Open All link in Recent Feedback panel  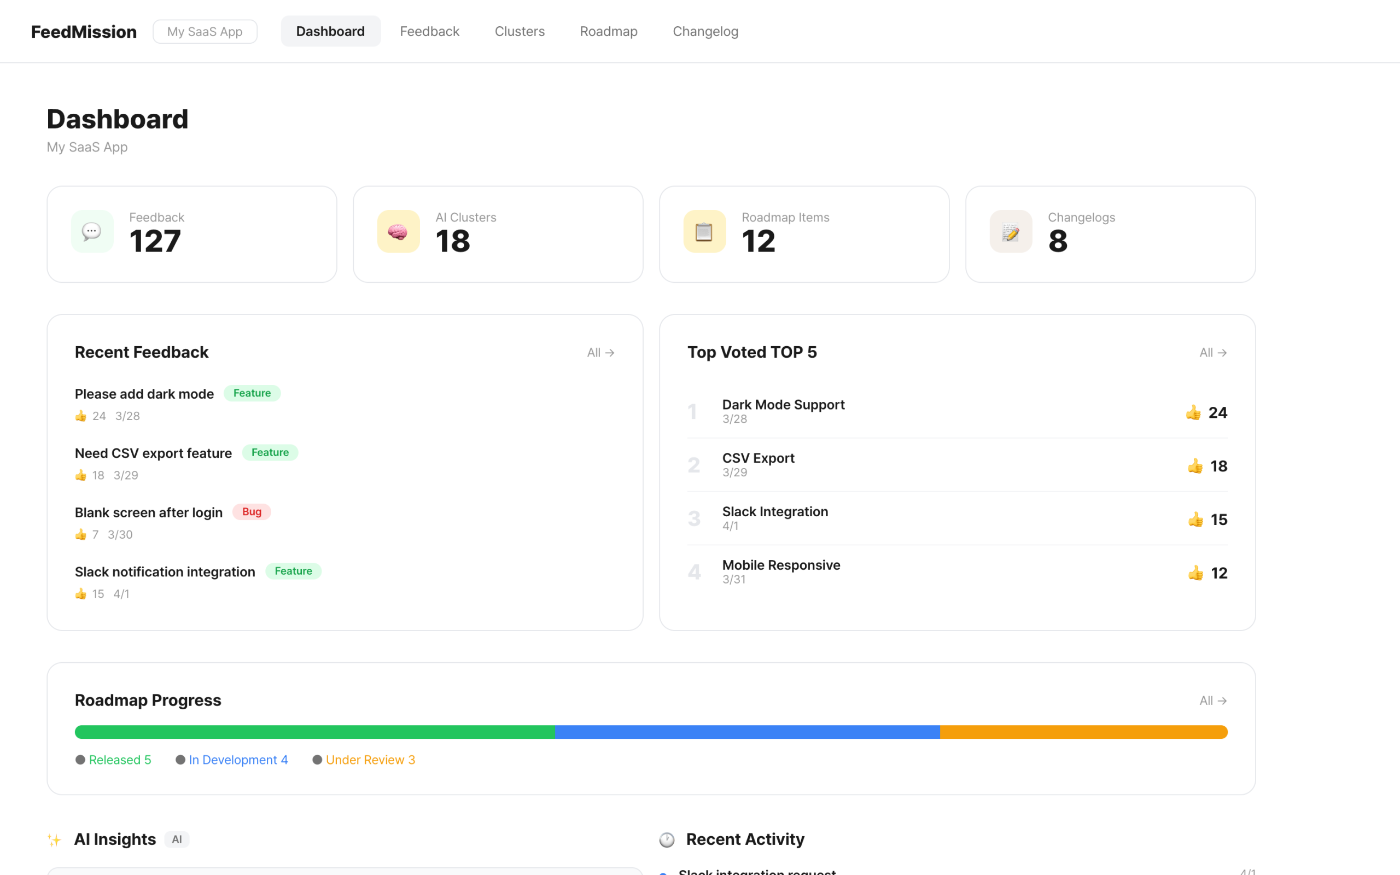pyautogui.click(x=600, y=352)
